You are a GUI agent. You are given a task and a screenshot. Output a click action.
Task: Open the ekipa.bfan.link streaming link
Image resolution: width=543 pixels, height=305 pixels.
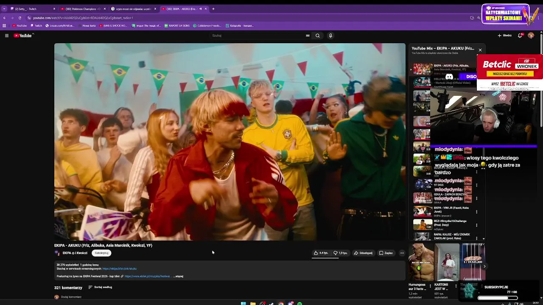(x=119, y=269)
